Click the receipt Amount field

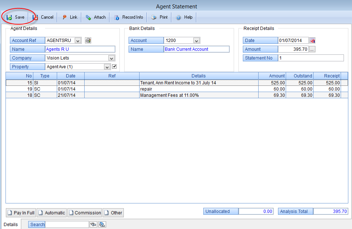293,49
